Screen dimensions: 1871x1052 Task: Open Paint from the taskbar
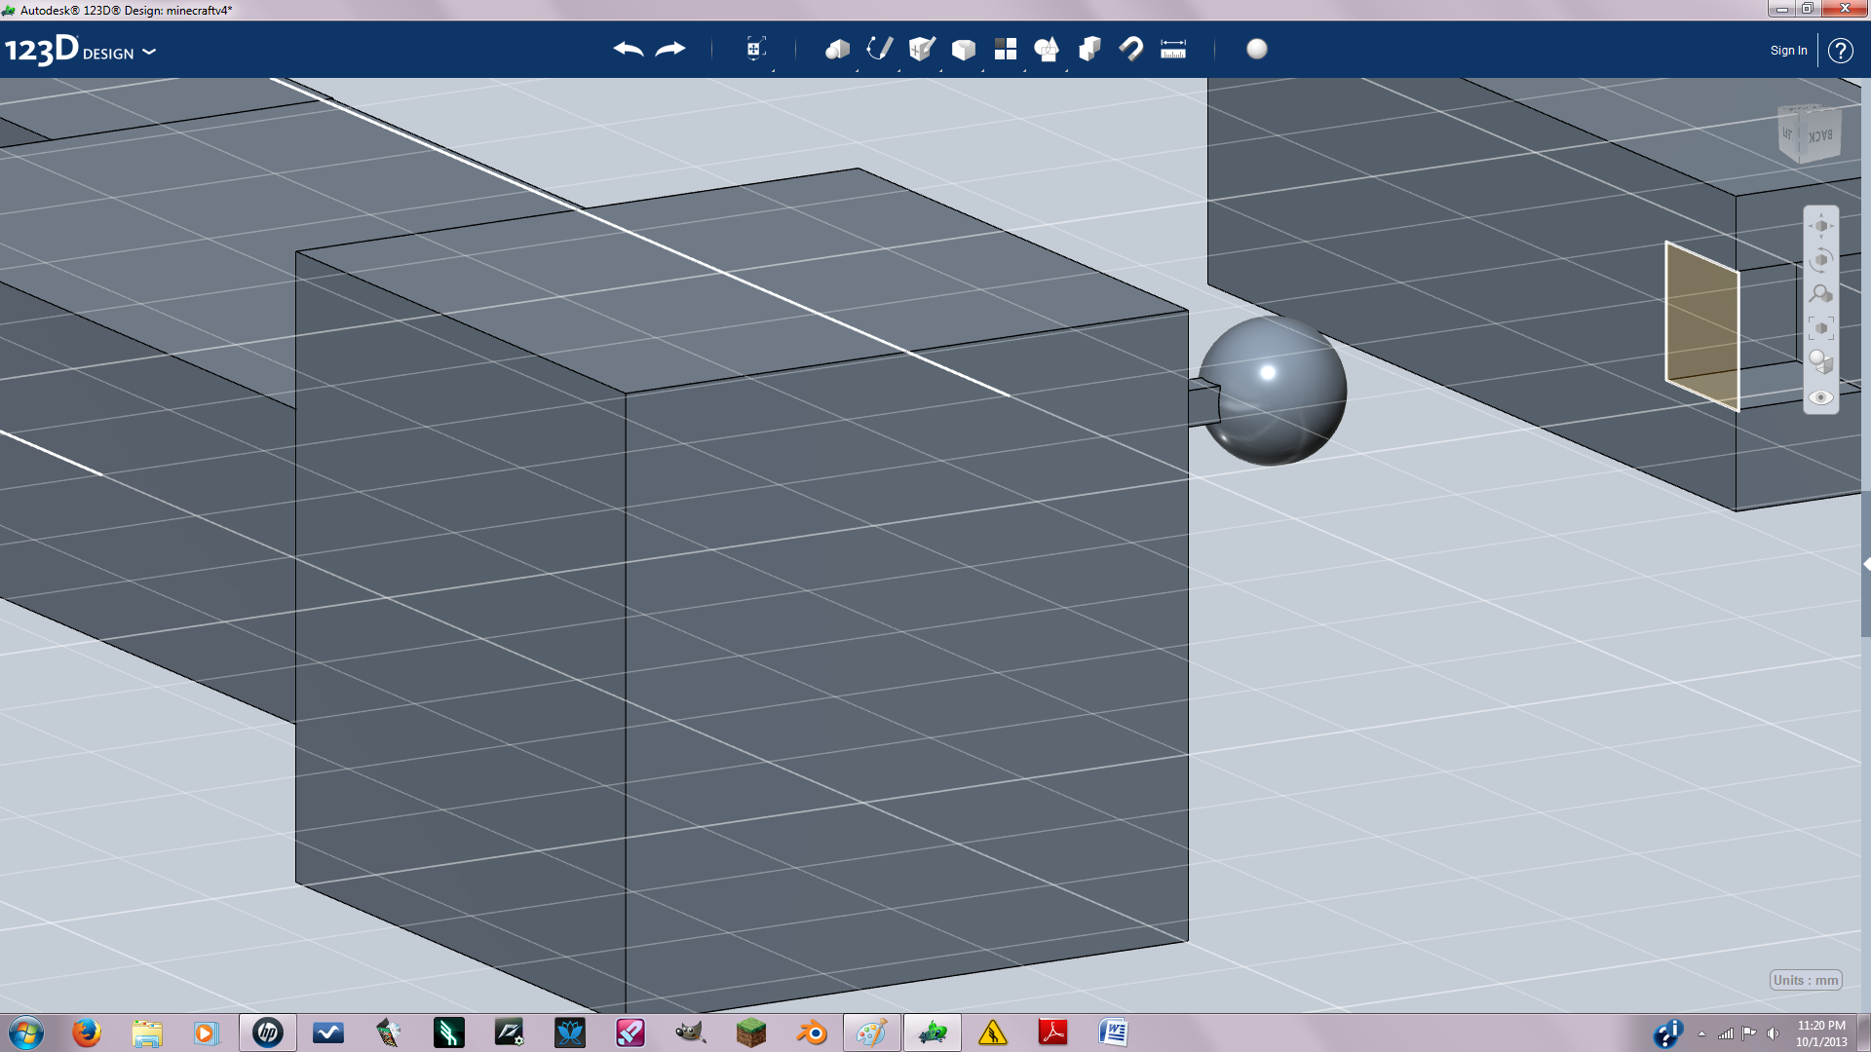click(871, 1033)
